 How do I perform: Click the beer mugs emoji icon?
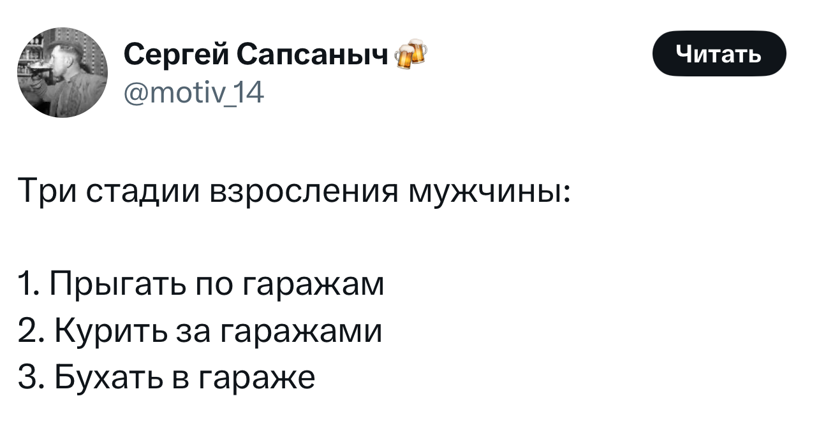(410, 54)
